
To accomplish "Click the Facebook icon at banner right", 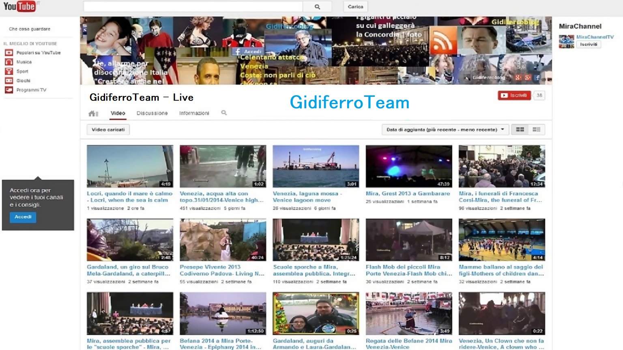I will (x=537, y=77).
